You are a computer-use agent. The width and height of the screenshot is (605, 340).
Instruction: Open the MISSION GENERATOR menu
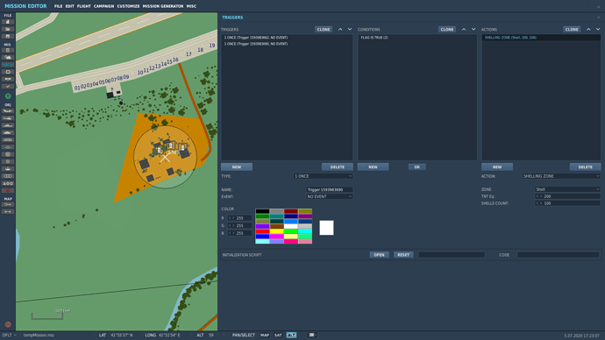(x=163, y=6)
